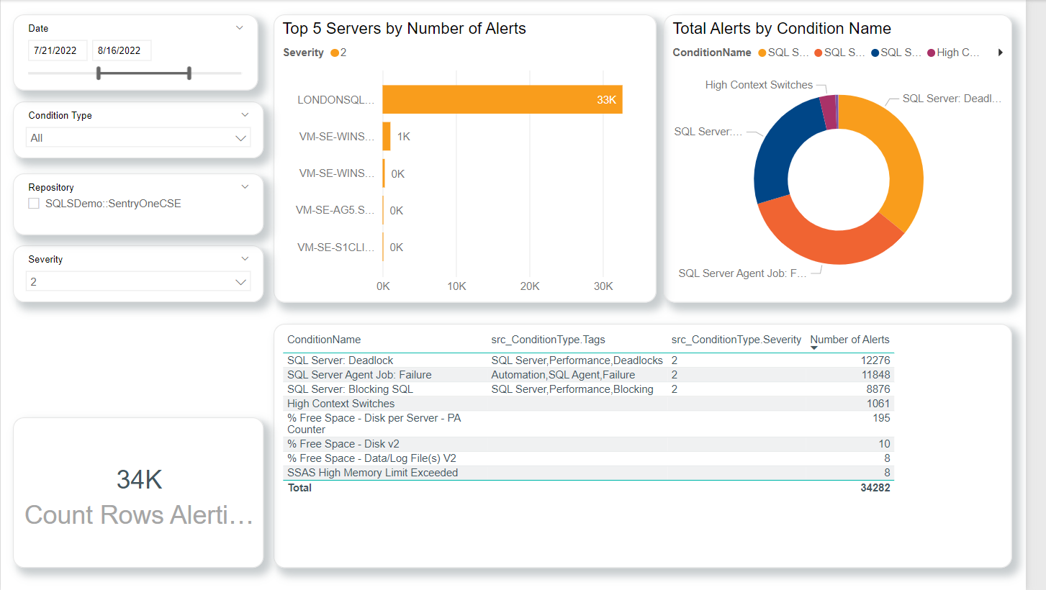
Task: Click sort arrow under Number of Alerts
Action: coord(814,348)
